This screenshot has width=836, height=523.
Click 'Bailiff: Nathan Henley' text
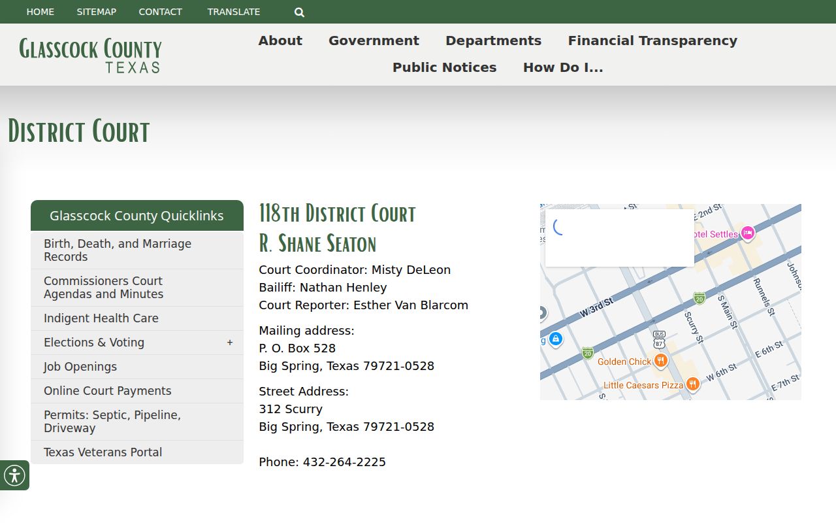[x=323, y=288]
